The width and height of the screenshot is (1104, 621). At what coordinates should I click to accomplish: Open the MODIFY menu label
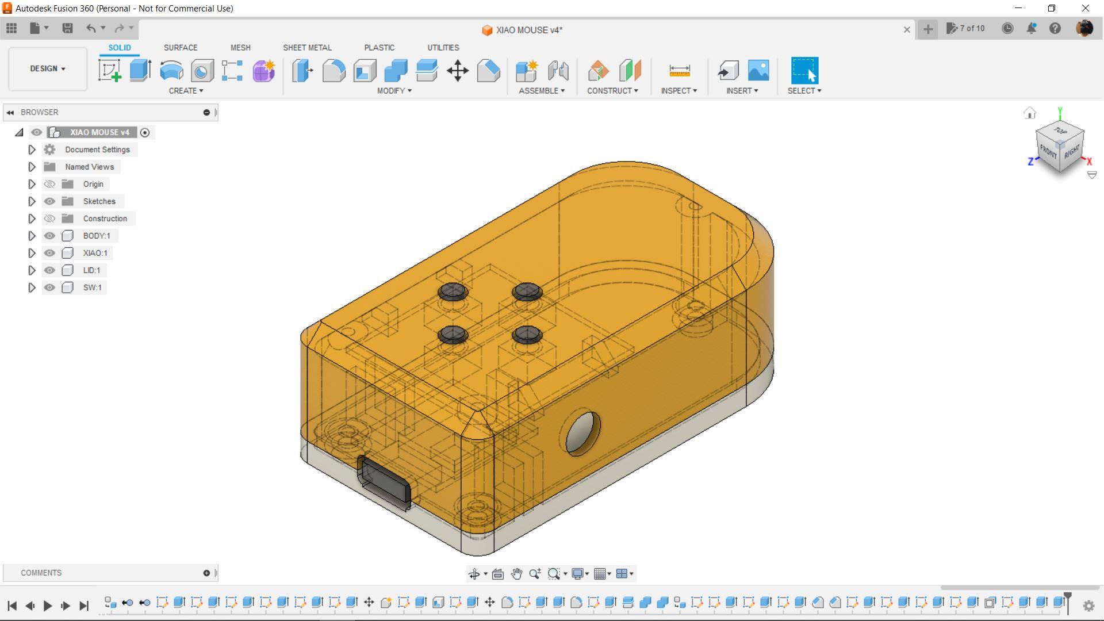[x=394, y=91]
